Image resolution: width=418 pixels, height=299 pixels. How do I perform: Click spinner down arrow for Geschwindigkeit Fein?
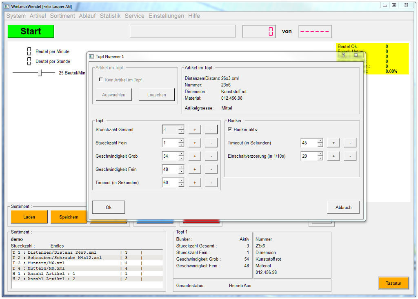coord(181,171)
